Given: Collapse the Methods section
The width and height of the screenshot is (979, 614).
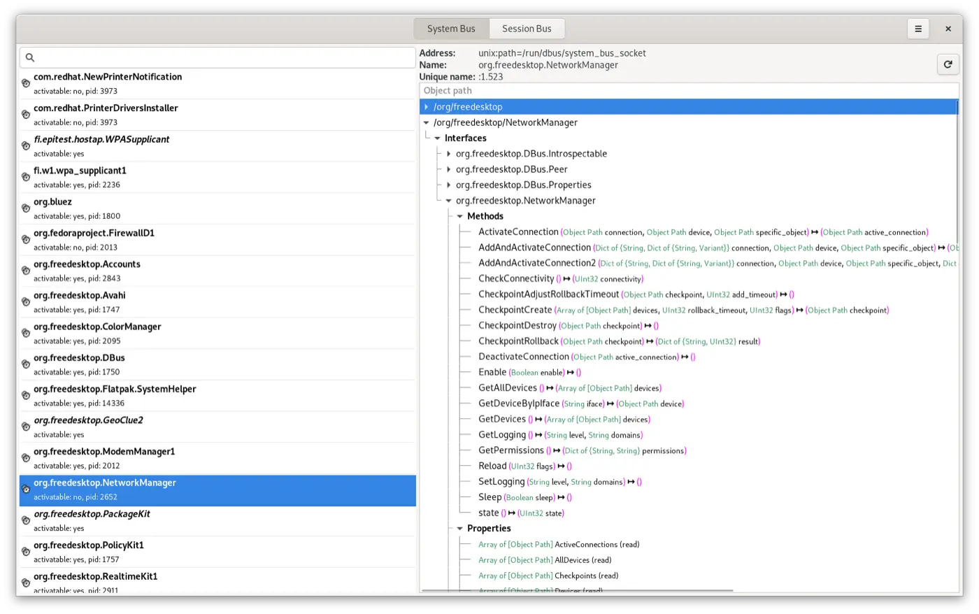Looking at the screenshot, I should [x=460, y=217].
